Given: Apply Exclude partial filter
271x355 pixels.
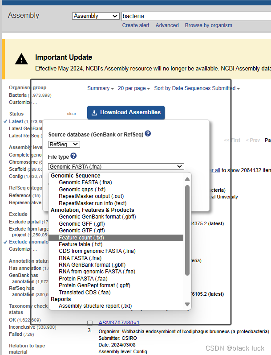Looking at the screenshot, I should click(x=24, y=222).
